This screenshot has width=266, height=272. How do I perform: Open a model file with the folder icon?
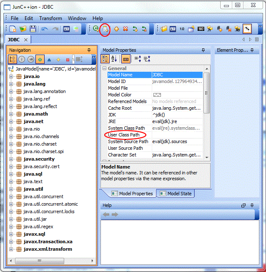click(23, 29)
